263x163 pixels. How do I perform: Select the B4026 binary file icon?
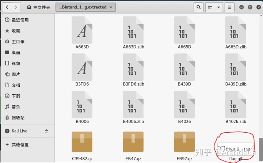(184, 105)
